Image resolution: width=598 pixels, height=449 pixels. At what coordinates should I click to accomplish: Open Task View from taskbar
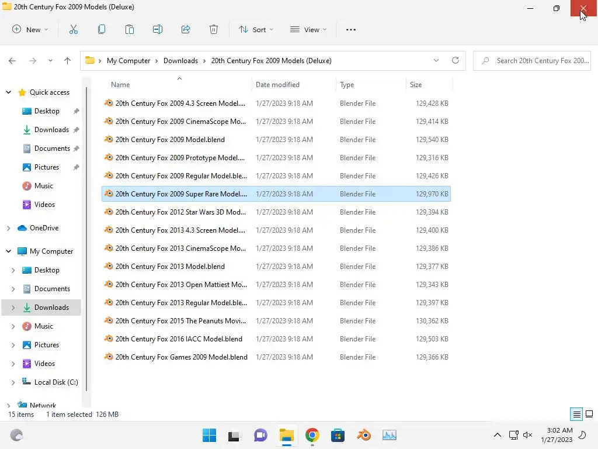(235, 435)
